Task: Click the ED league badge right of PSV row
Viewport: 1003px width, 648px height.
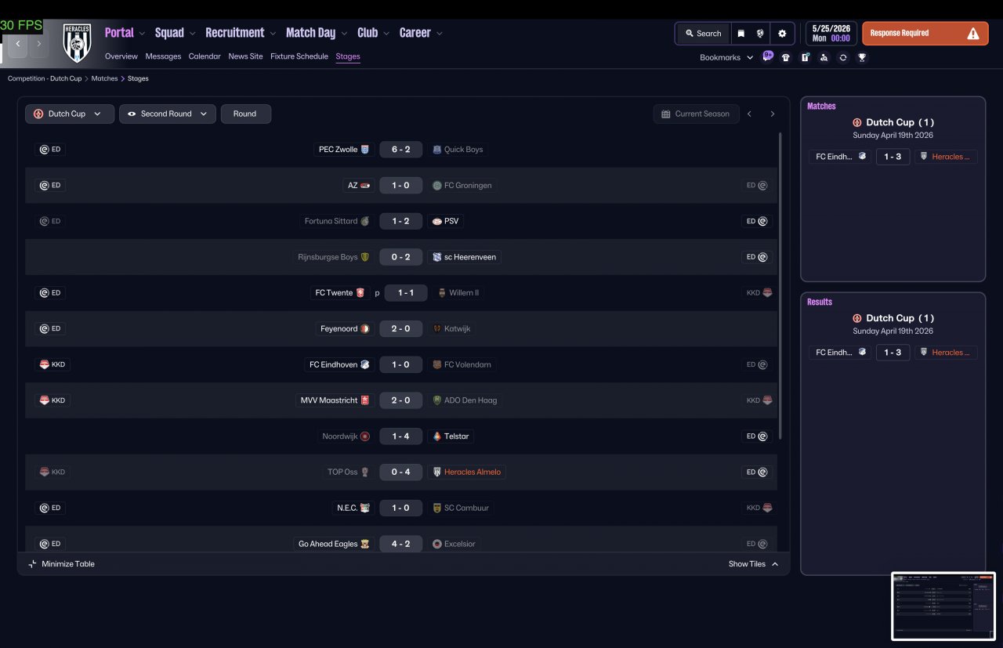Action: click(x=757, y=222)
